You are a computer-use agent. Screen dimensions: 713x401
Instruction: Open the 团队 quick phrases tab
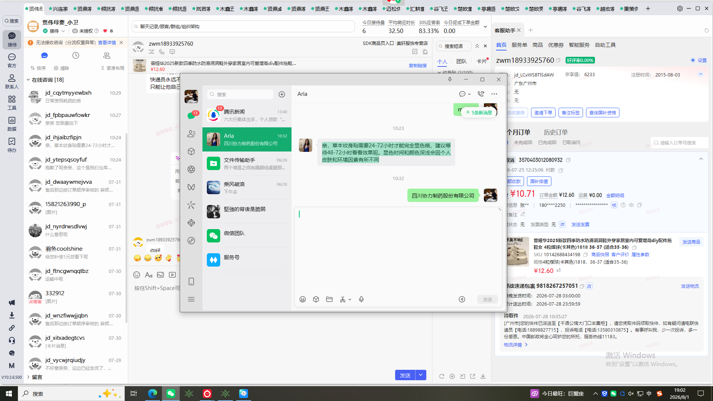[462, 61]
